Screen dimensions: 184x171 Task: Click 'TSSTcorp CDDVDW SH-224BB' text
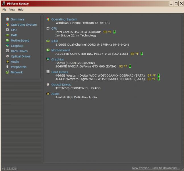[78, 88]
